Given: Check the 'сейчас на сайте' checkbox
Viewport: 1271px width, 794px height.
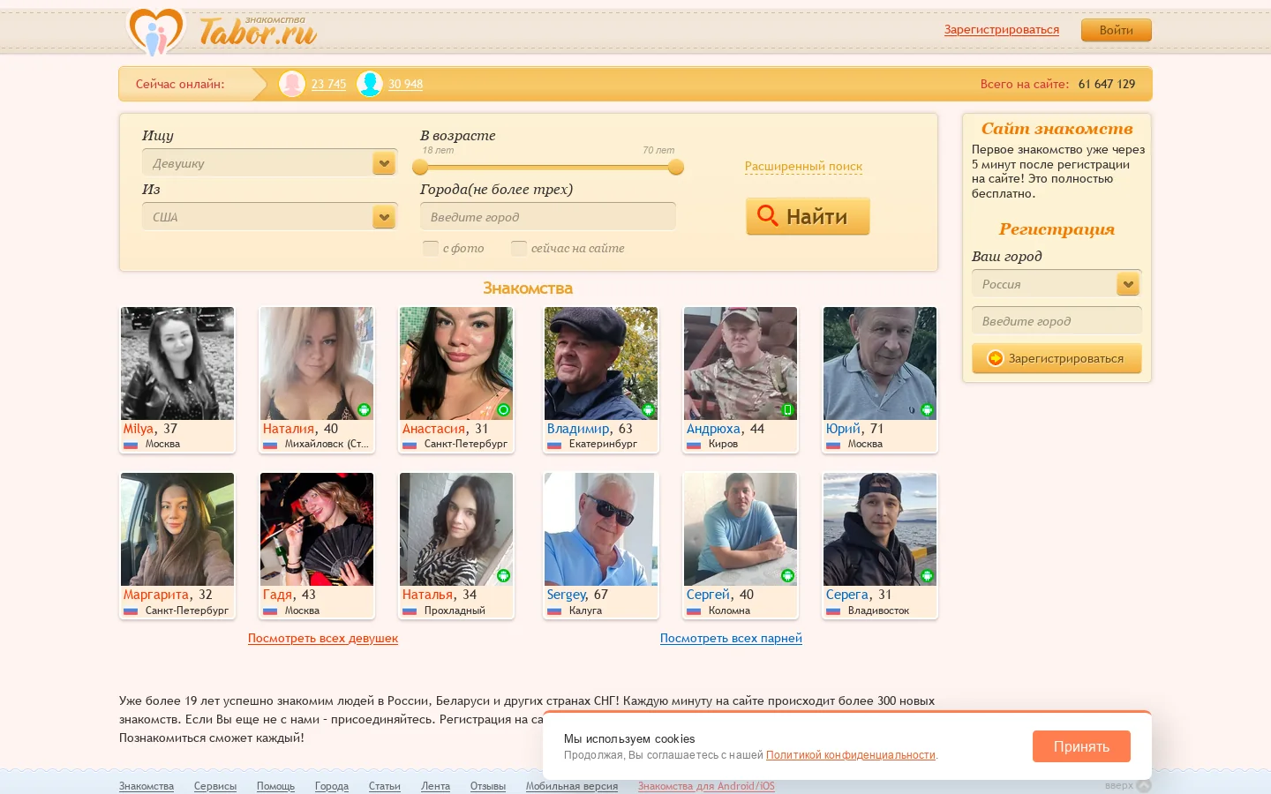Looking at the screenshot, I should [519, 248].
